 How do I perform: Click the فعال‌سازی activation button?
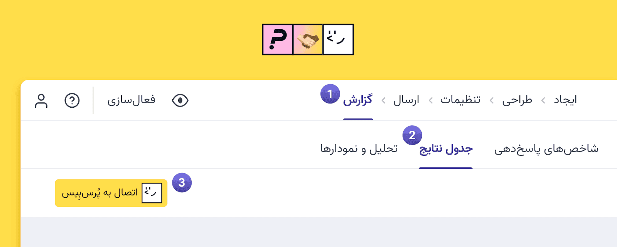click(131, 100)
